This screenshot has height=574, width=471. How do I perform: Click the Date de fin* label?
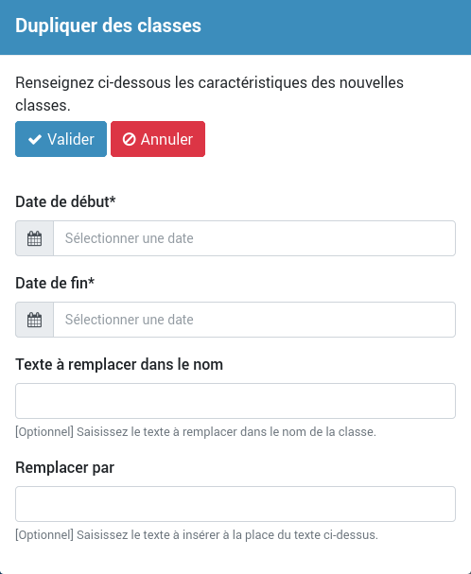pos(55,283)
